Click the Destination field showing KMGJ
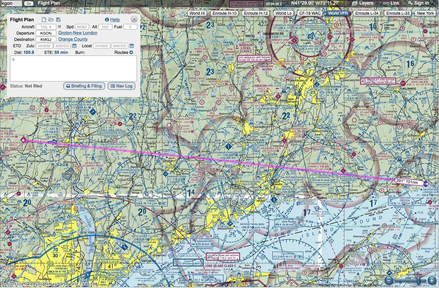Viewport: 439px width, 288px height. coord(46,40)
